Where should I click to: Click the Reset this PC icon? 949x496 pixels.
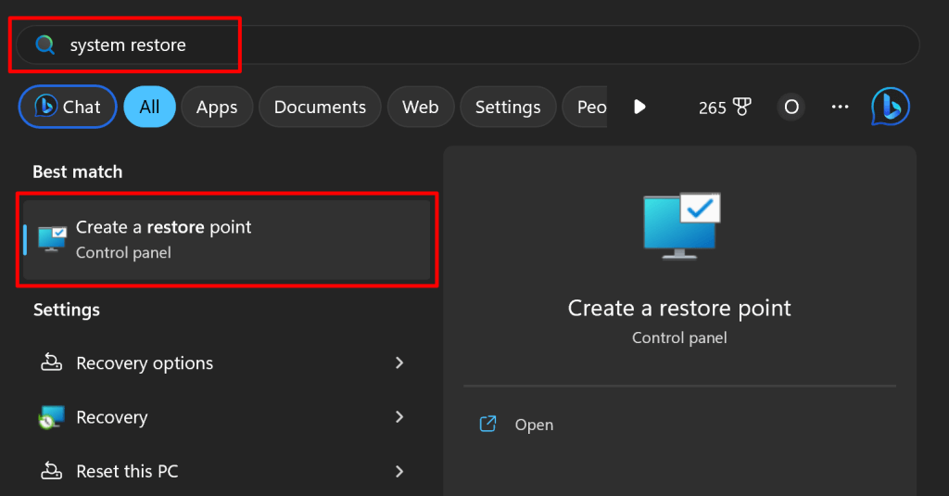coord(52,471)
